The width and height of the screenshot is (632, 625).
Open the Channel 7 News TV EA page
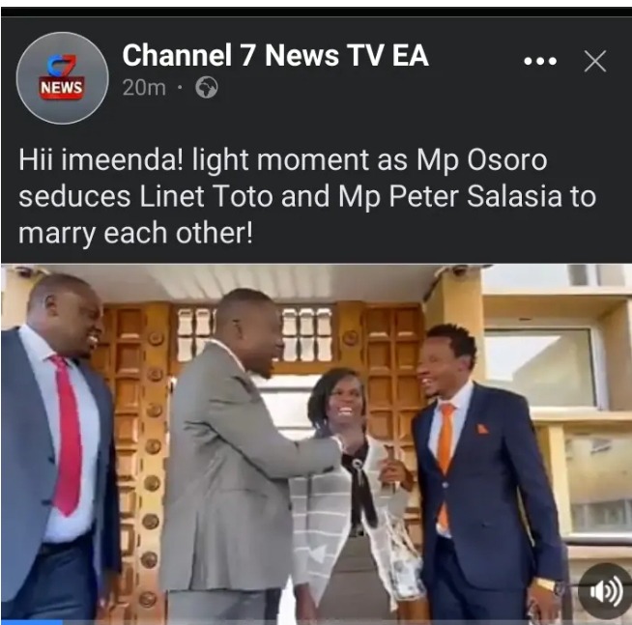point(274,55)
